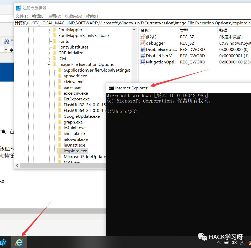This screenshot has width=251, height=248.
Task: Click the binoculars find icon in background window
Action: pos(7,41)
